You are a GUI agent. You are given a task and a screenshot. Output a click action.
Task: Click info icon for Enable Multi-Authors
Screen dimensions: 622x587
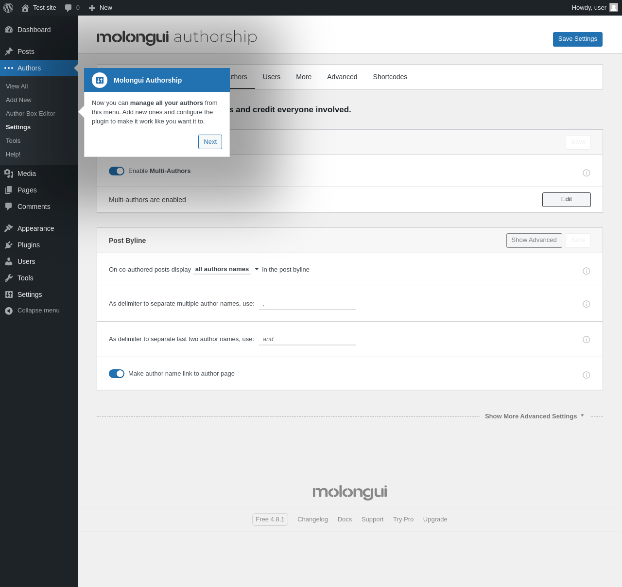[587, 173]
